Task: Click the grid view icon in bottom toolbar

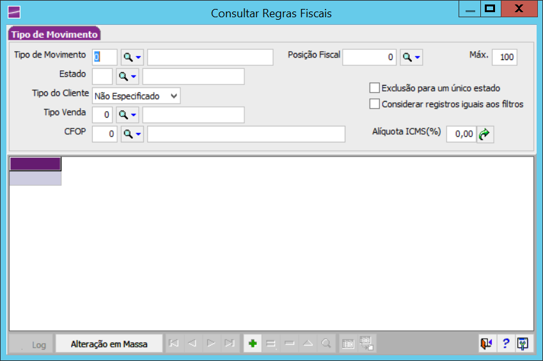Action: 347,344
